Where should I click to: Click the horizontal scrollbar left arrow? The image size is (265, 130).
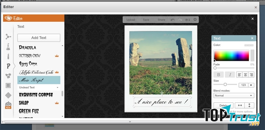point(2,122)
